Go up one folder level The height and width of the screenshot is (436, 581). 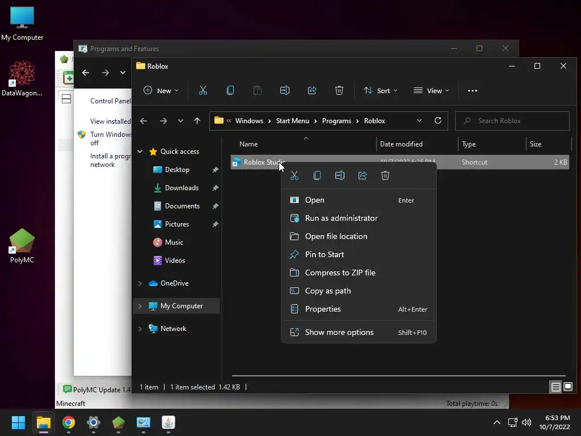[x=197, y=121]
